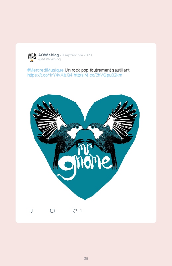Click the page number 36
This screenshot has height=266, width=172.
coord(86,258)
